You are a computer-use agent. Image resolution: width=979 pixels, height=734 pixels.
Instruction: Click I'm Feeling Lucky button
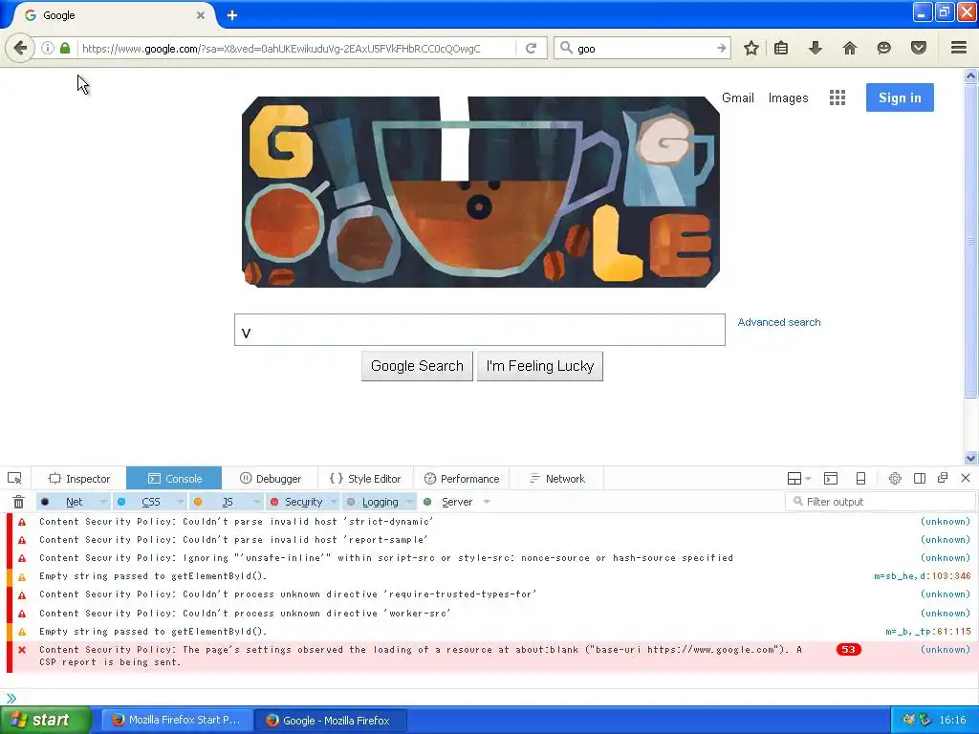click(x=540, y=366)
